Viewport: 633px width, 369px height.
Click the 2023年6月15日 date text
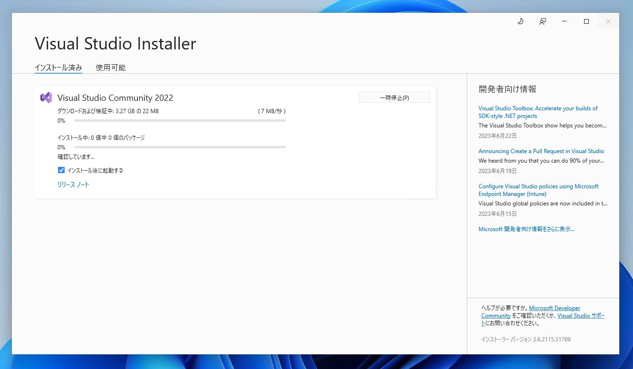(498, 214)
